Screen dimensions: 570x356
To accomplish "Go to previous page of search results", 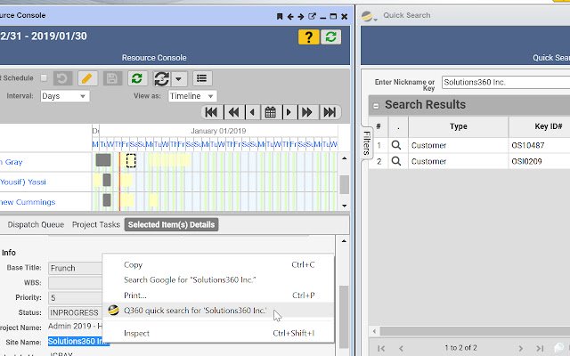I will pos(402,348).
